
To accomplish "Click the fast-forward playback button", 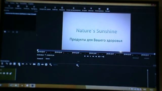I will (x=93, y=56).
